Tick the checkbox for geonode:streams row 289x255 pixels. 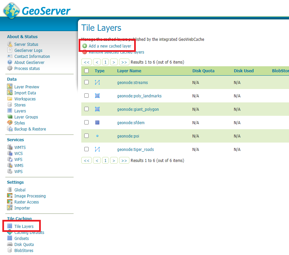pos(87,82)
